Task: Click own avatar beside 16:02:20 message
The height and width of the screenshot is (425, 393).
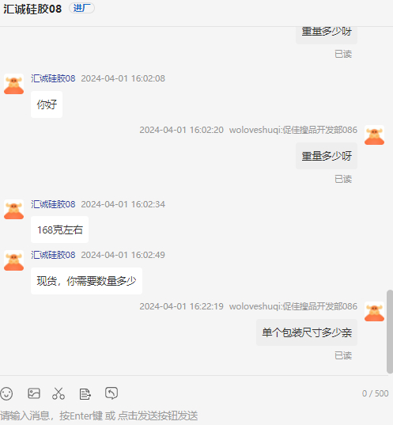Action: (x=374, y=135)
